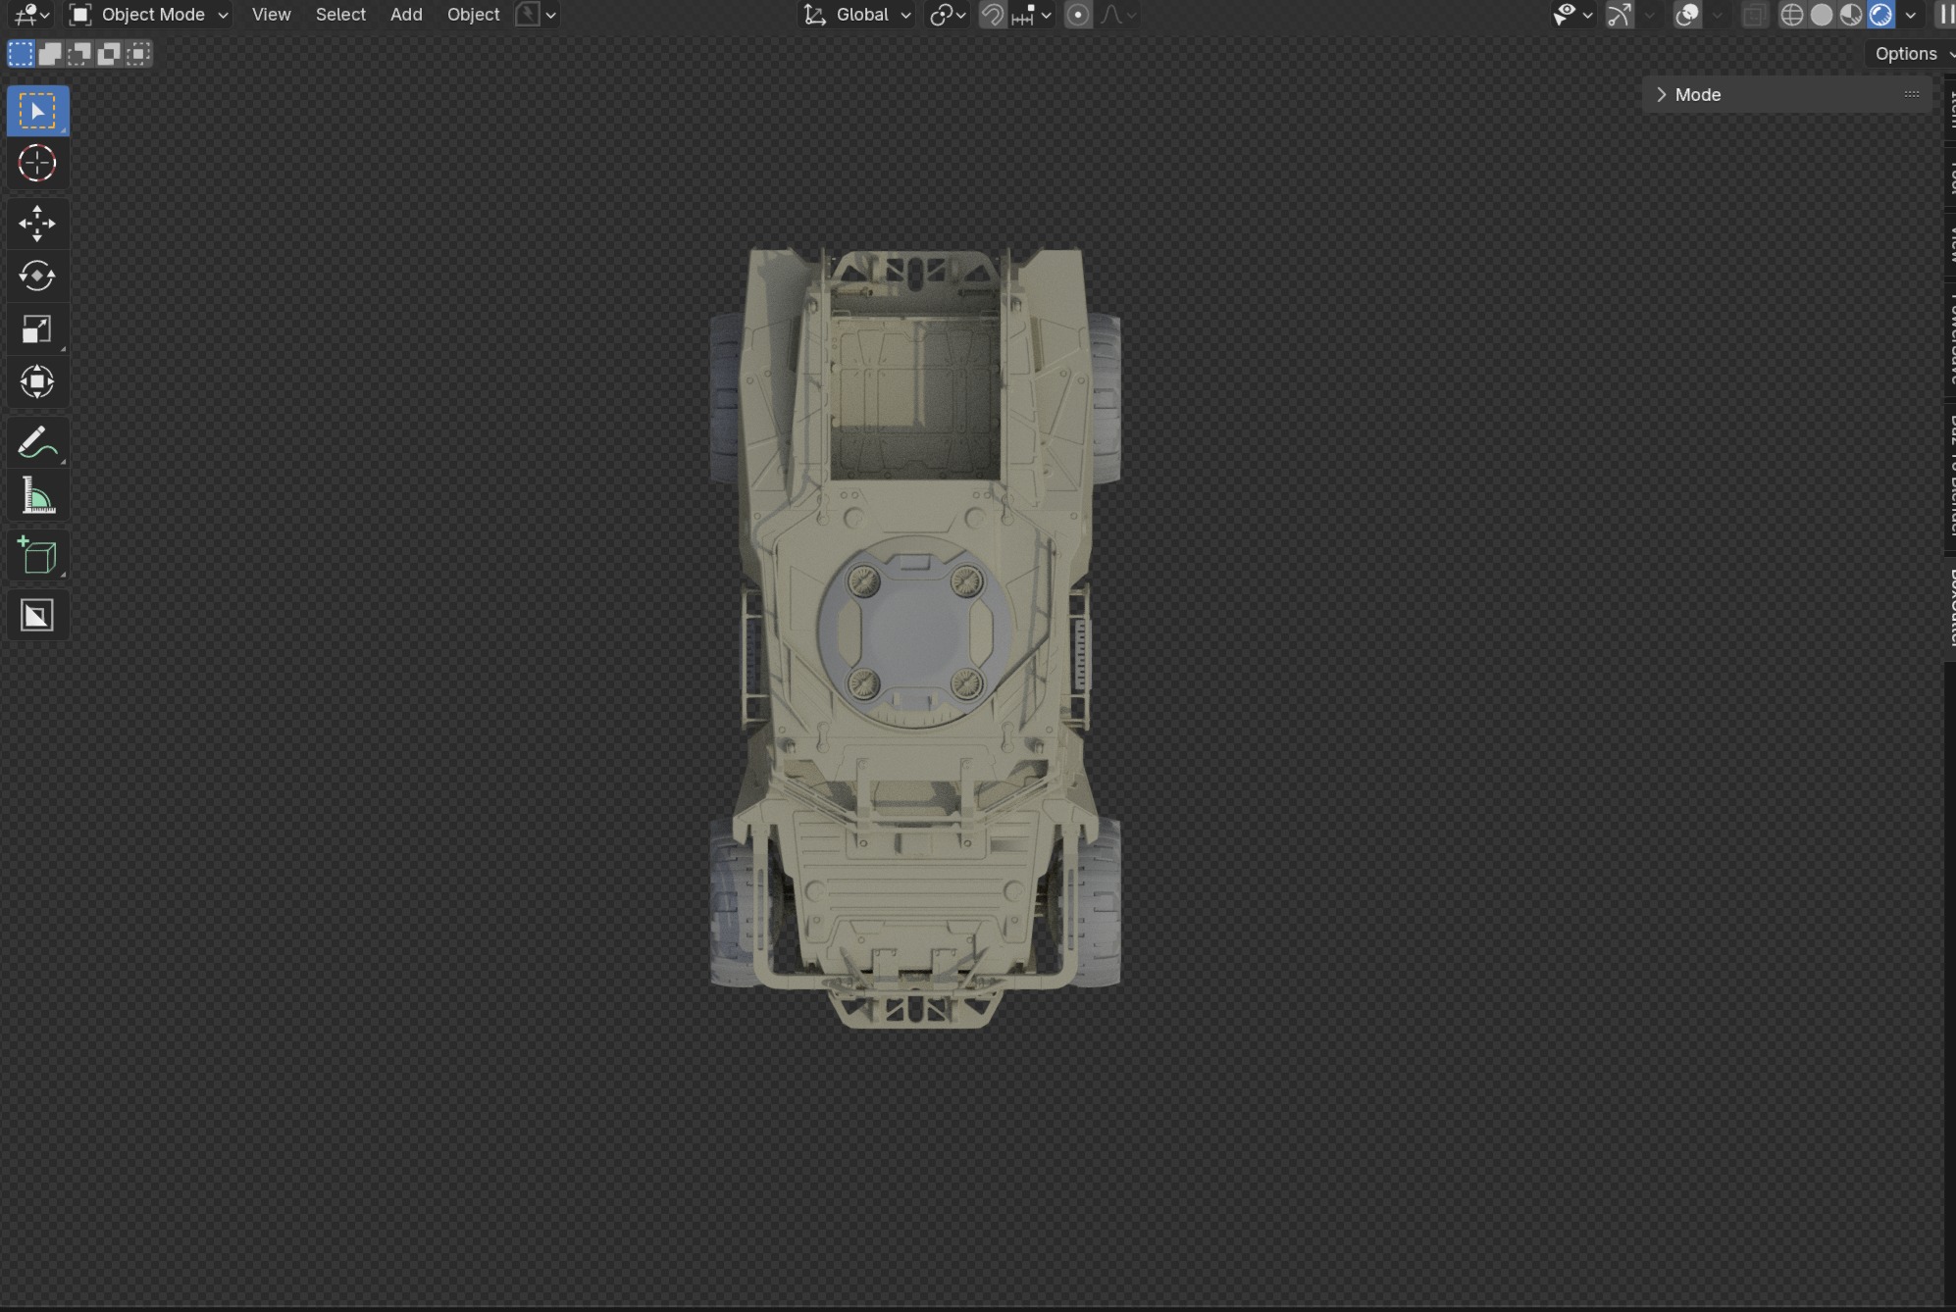Switch to rendered viewport shading
The width and height of the screenshot is (1956, 1312).
coord(1880,15)
